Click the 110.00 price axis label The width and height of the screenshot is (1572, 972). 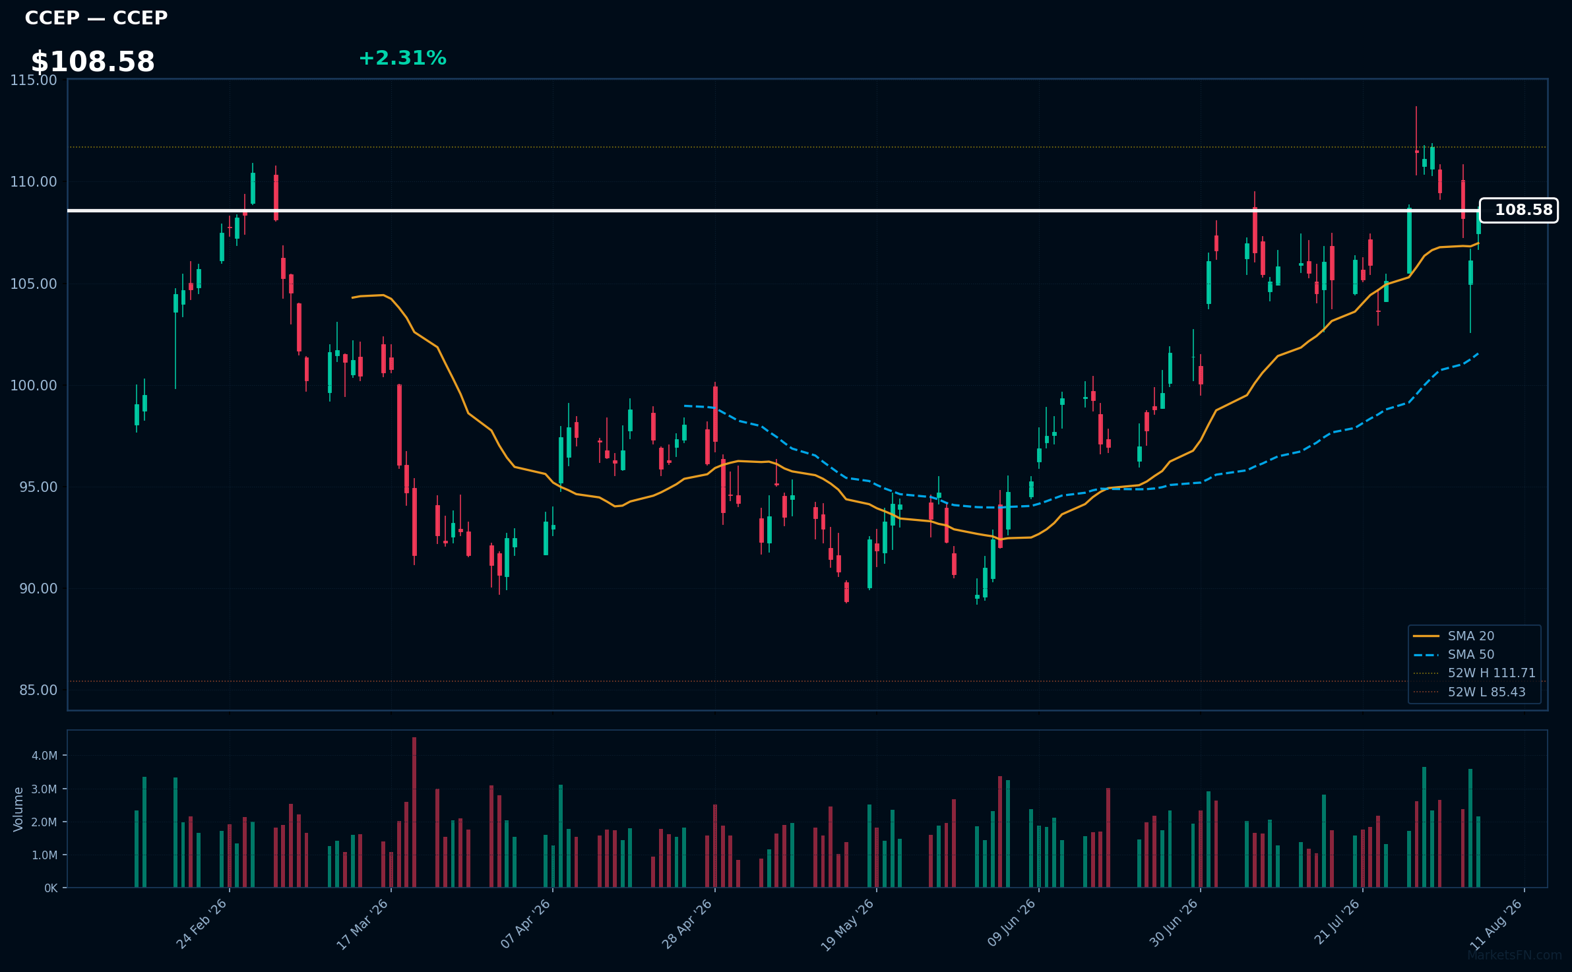(34, 182)
